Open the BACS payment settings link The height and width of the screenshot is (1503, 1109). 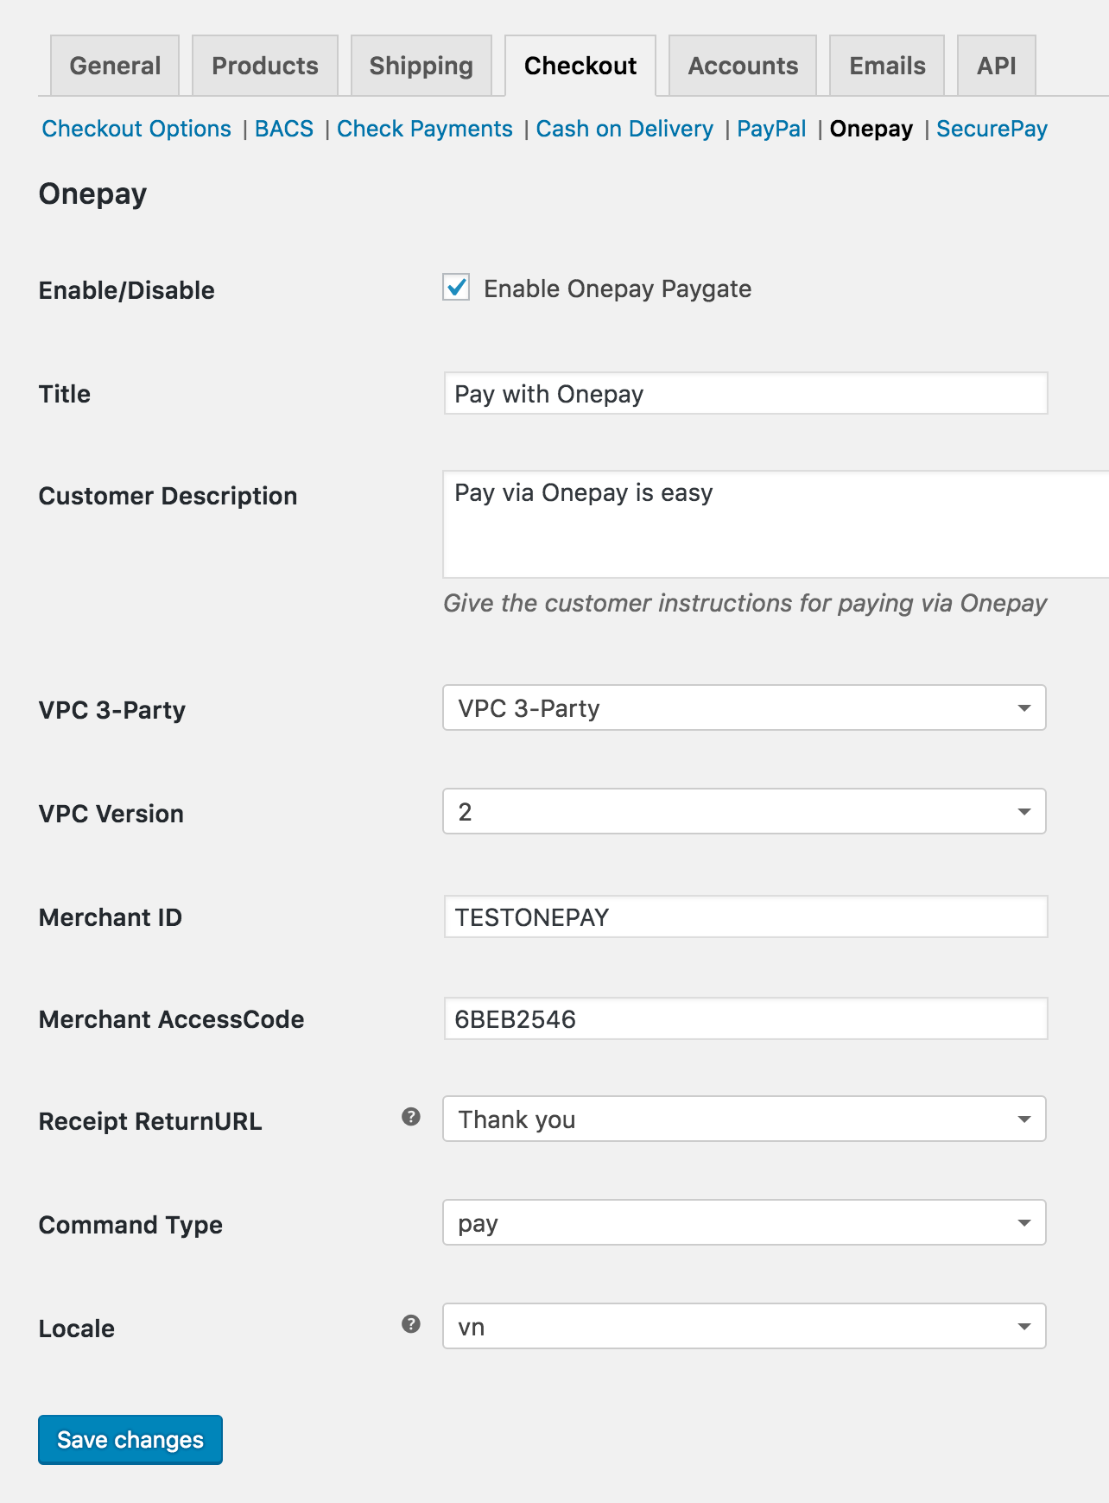284,129
